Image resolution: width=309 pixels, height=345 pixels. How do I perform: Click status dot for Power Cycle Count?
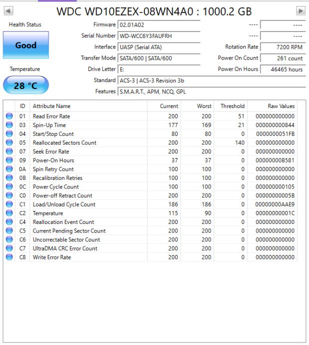9,186
